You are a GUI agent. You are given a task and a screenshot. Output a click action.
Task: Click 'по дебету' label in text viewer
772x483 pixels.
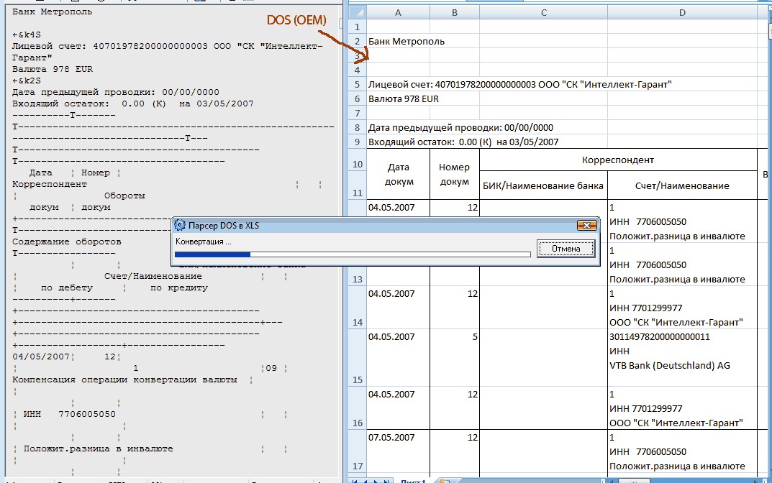(x=66, y=287)
